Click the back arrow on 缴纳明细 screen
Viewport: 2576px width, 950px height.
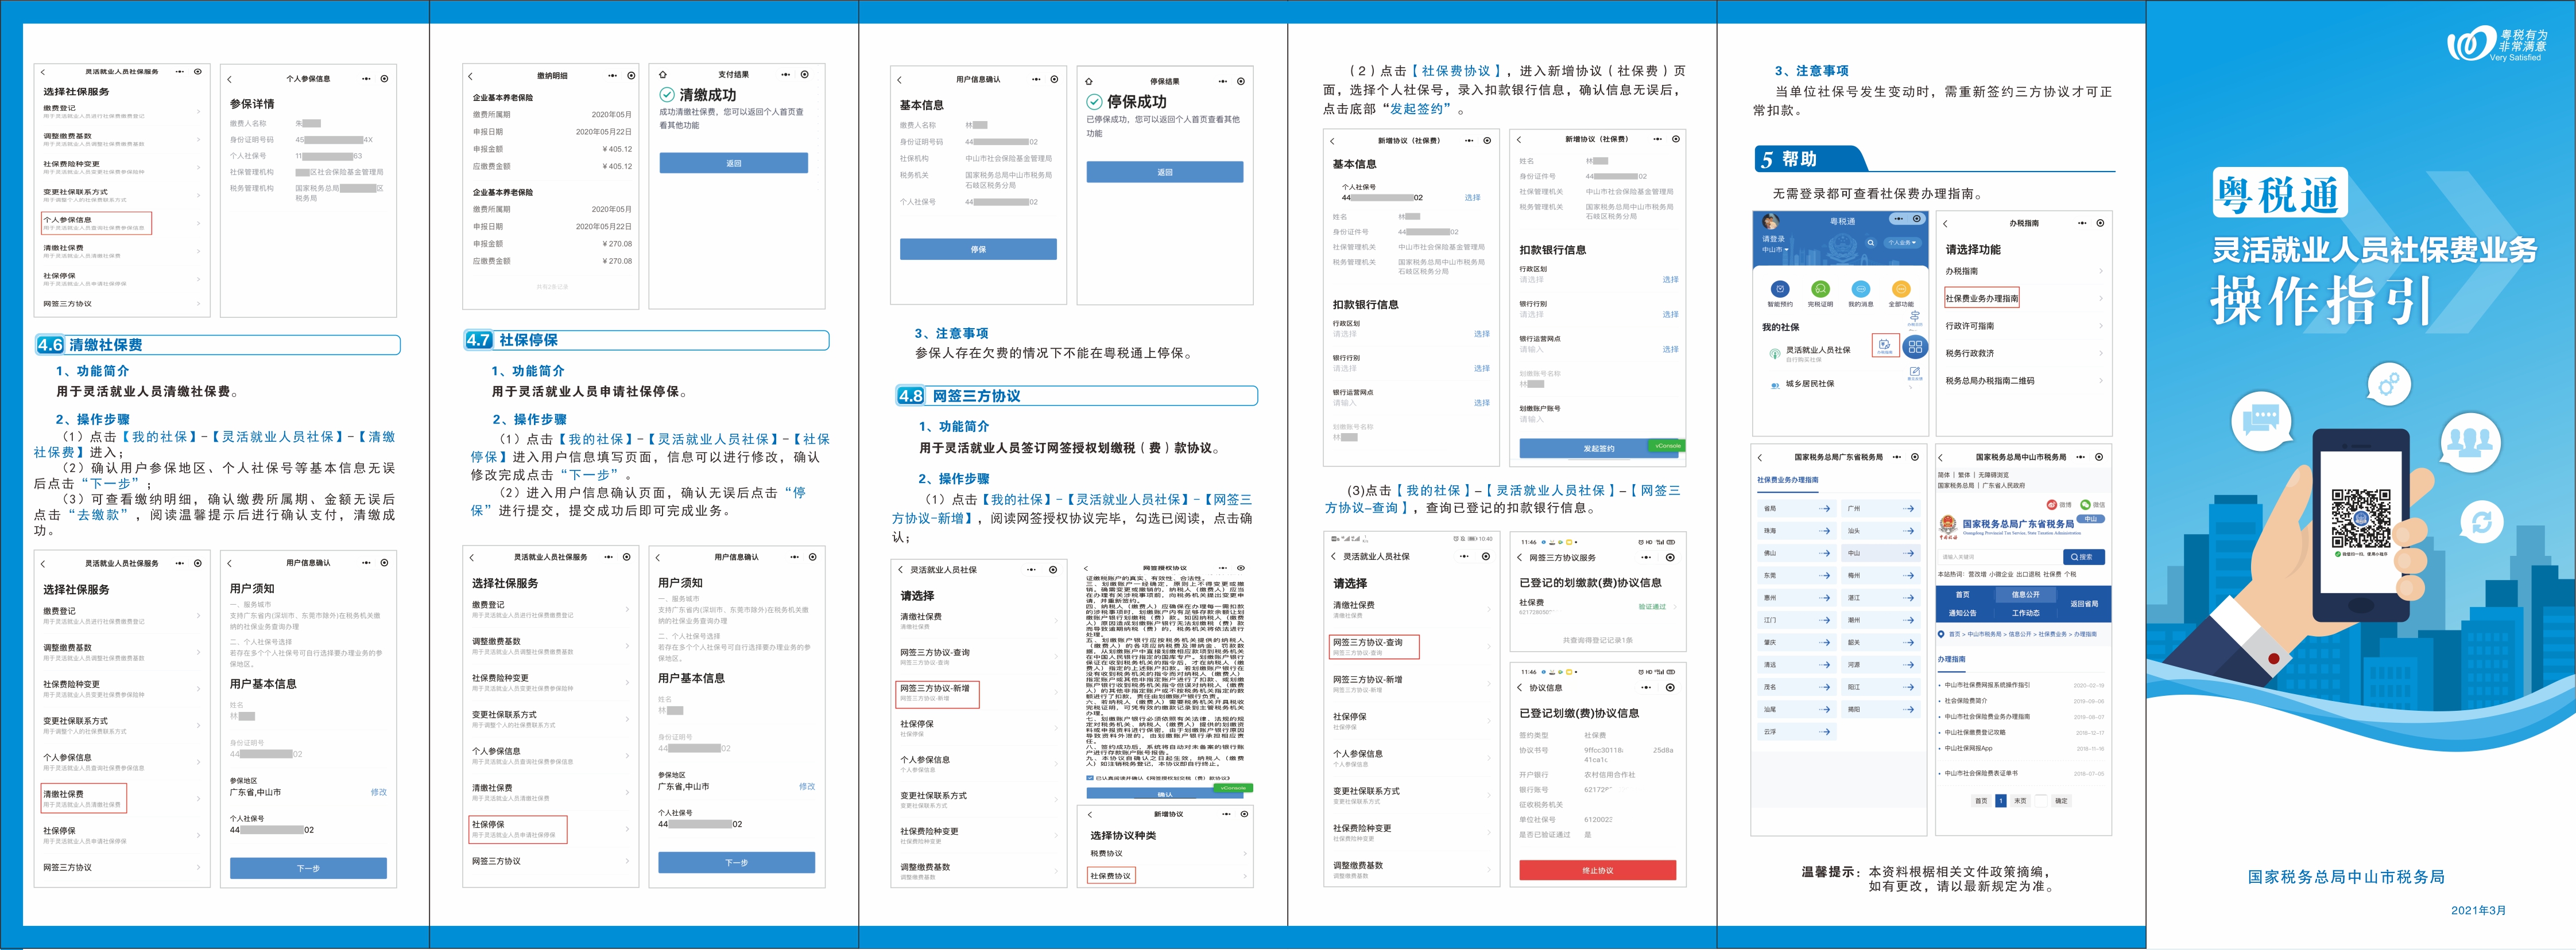coord(470,76)
